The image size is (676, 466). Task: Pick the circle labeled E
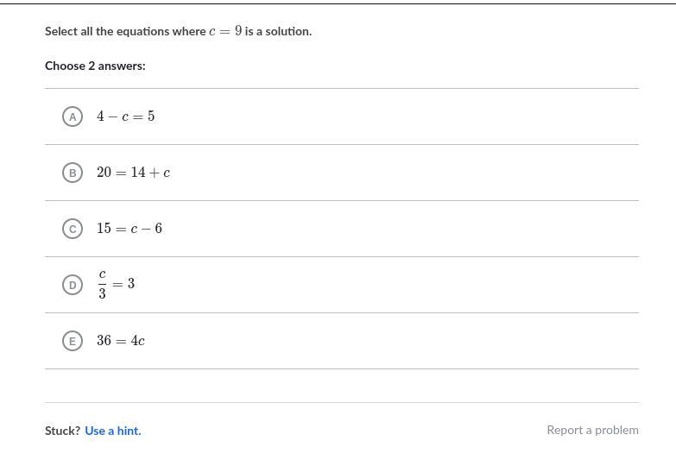(x=73, y=341)
